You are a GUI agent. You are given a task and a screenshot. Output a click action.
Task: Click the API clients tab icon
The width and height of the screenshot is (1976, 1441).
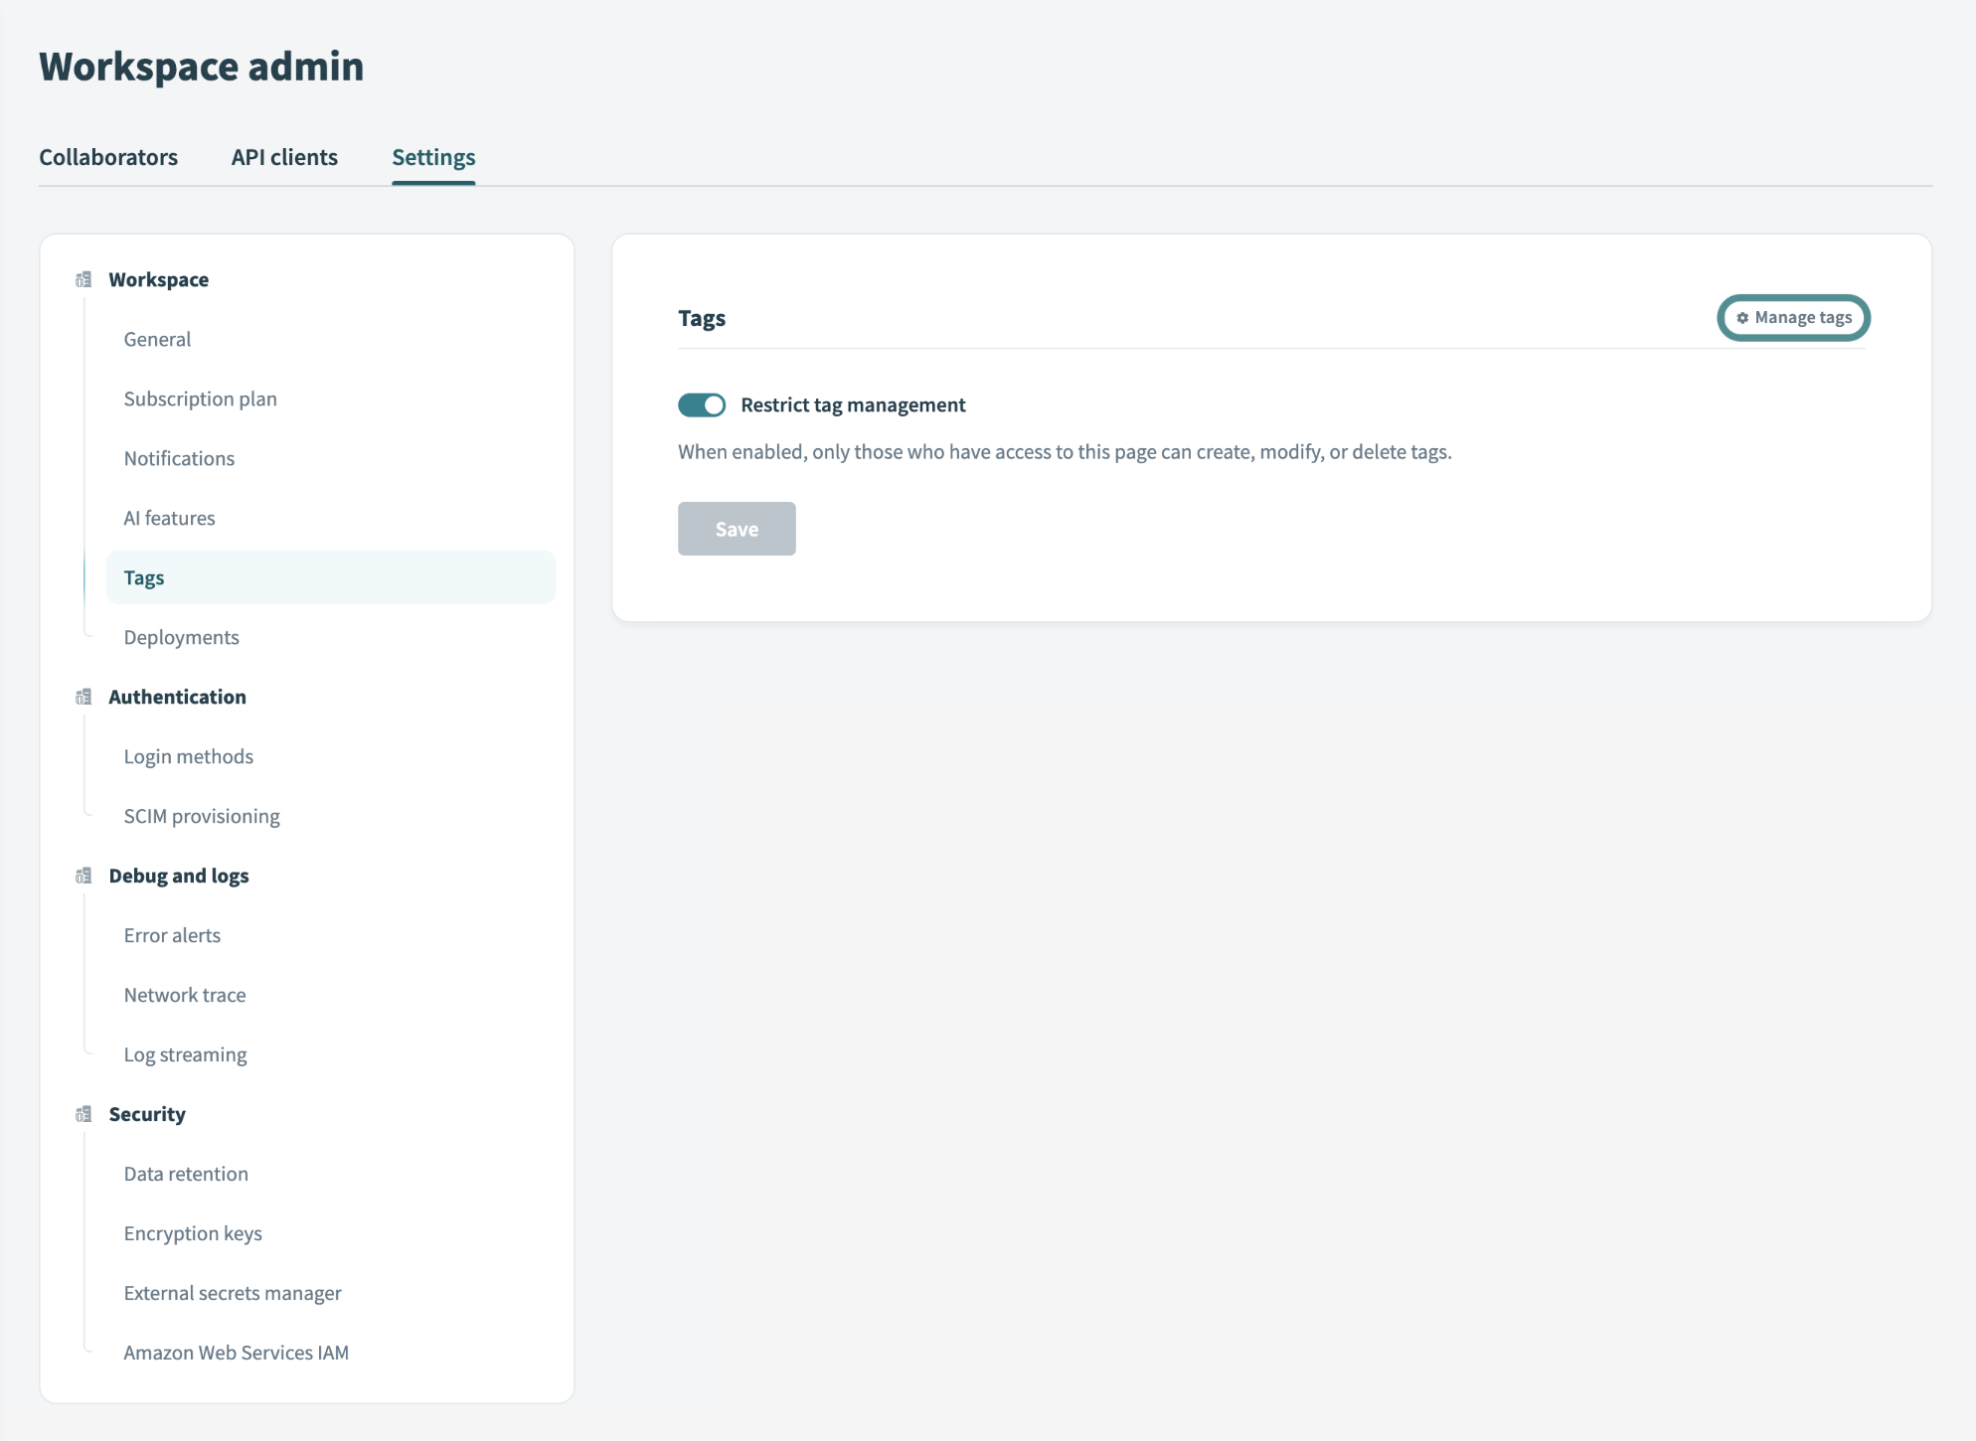[x=284, y=157]
